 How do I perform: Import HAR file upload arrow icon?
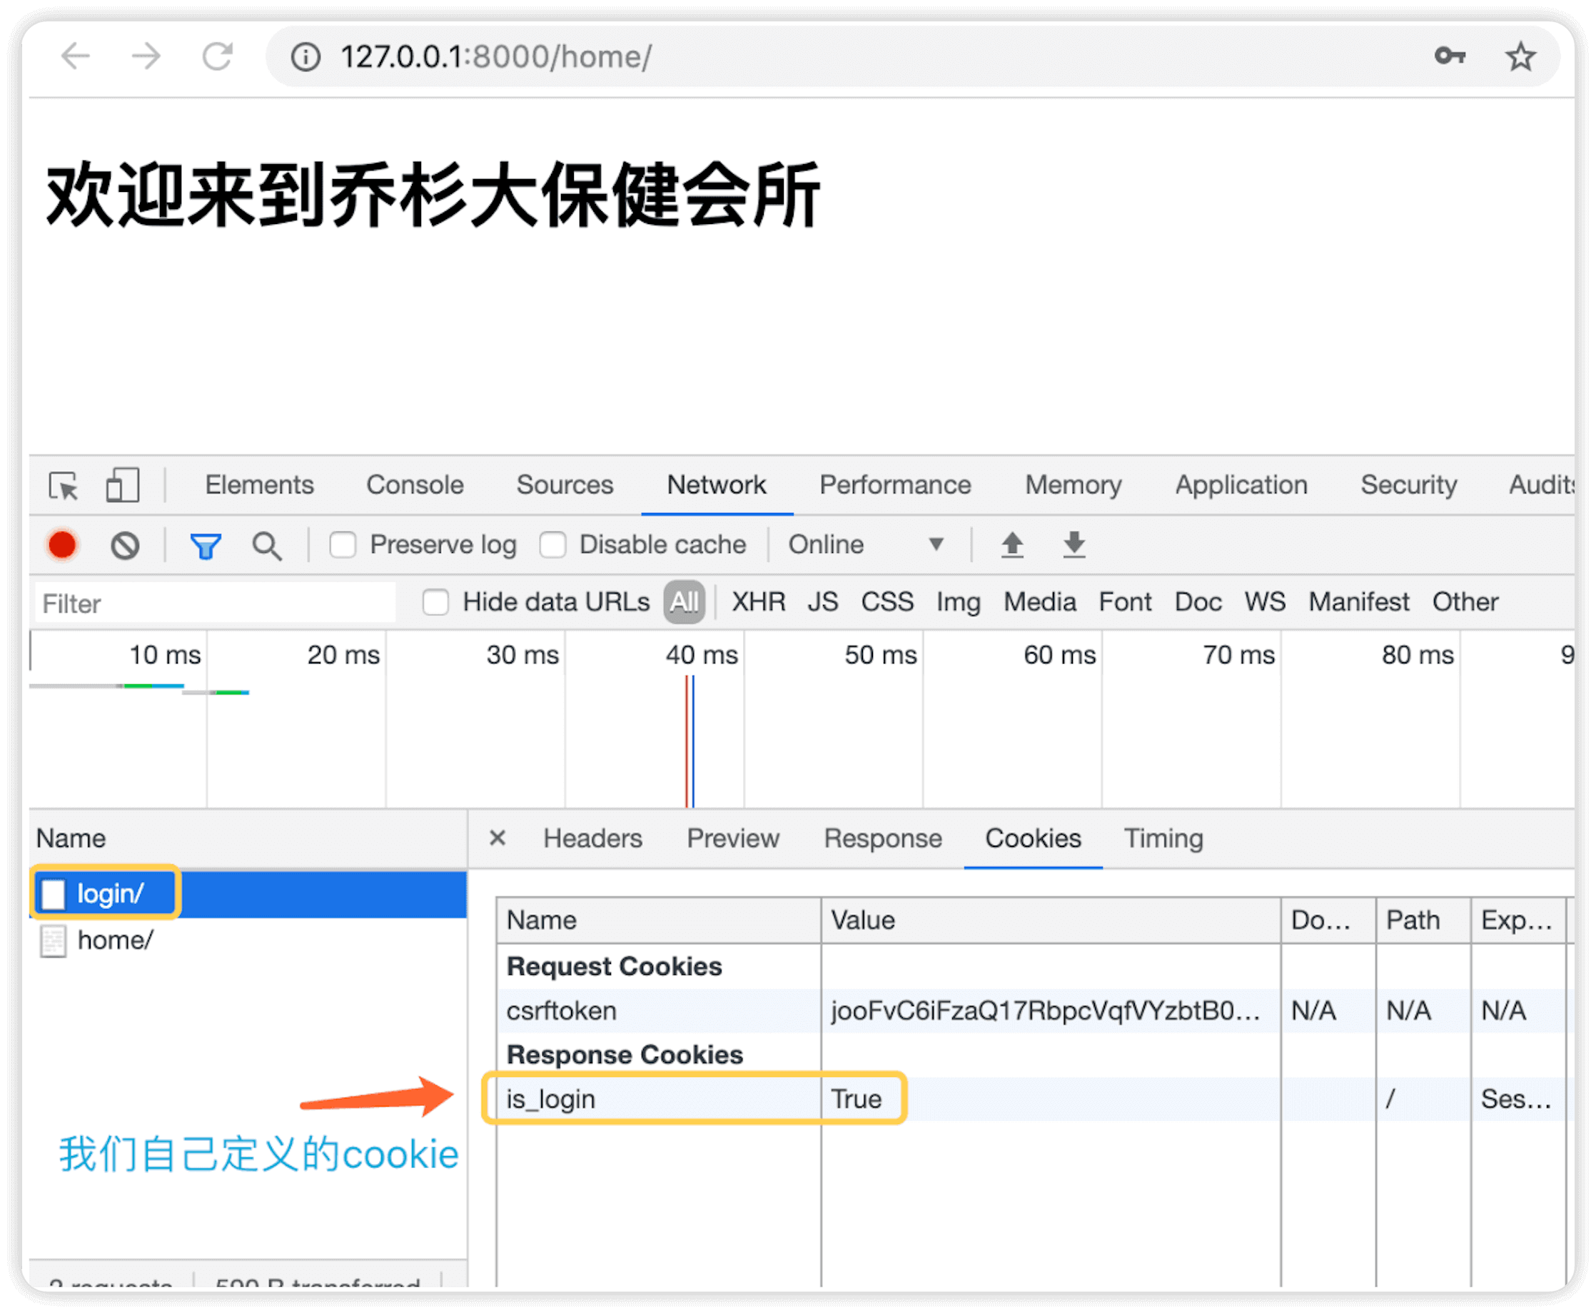1012,544
